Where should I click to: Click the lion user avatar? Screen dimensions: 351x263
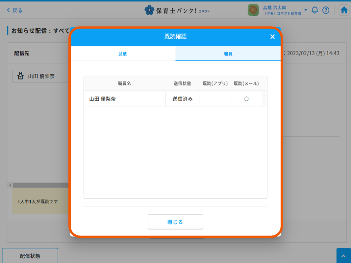click(253, 10)
